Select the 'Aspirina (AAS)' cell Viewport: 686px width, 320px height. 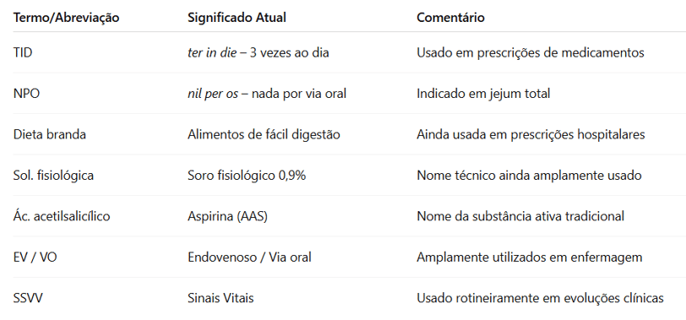click(x=227, y=216)
